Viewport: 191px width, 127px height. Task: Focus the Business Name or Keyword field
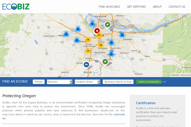[118, 82]
